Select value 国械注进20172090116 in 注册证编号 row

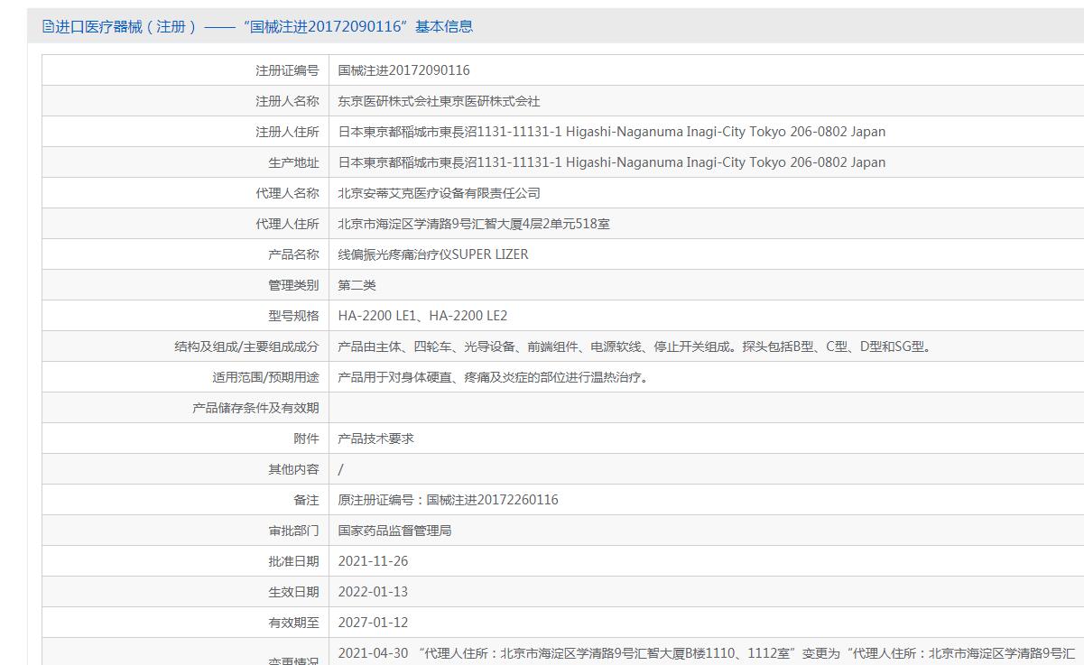click(x=404, y=70)
